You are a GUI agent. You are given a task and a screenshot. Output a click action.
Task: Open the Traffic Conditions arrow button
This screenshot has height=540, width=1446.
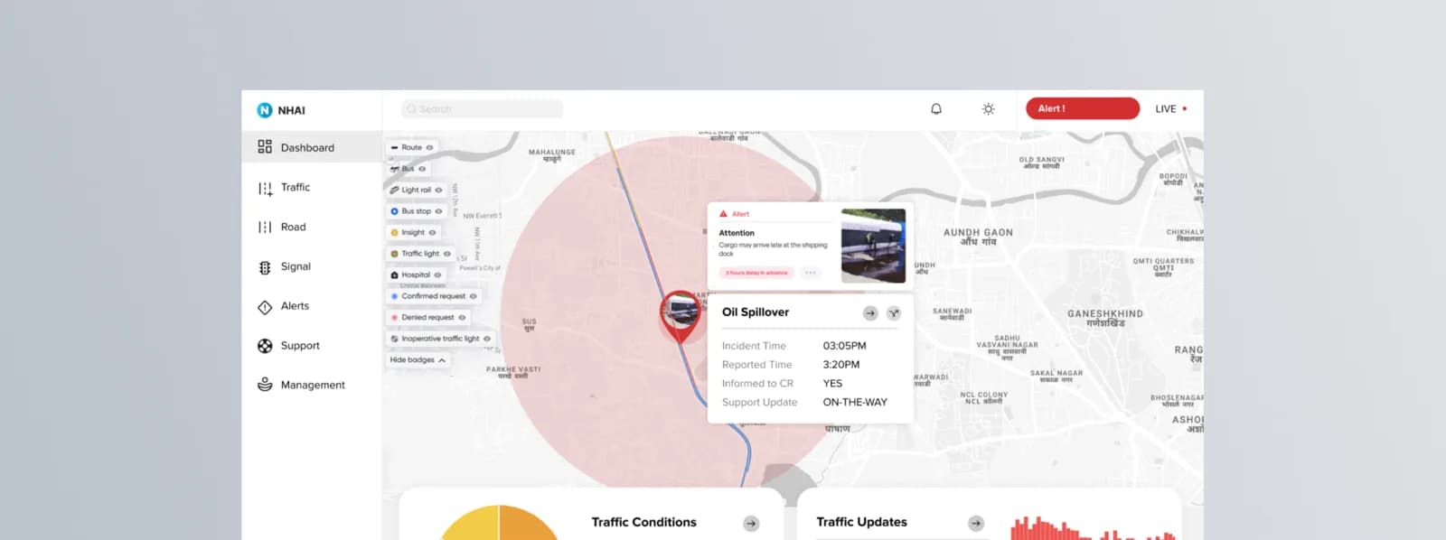tap(751, 524)
